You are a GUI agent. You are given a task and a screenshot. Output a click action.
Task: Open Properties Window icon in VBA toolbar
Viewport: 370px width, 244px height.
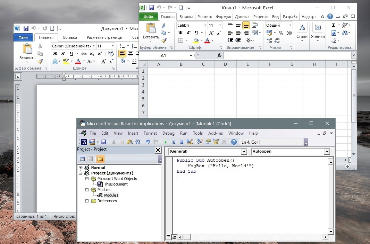(208, 142)
